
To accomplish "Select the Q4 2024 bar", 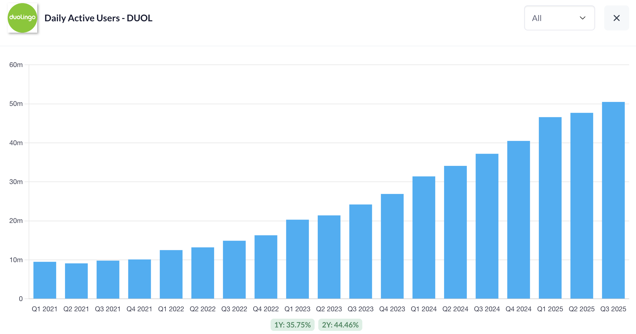I will click(518, 220).
